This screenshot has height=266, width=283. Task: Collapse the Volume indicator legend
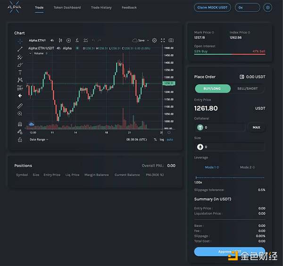31,53
